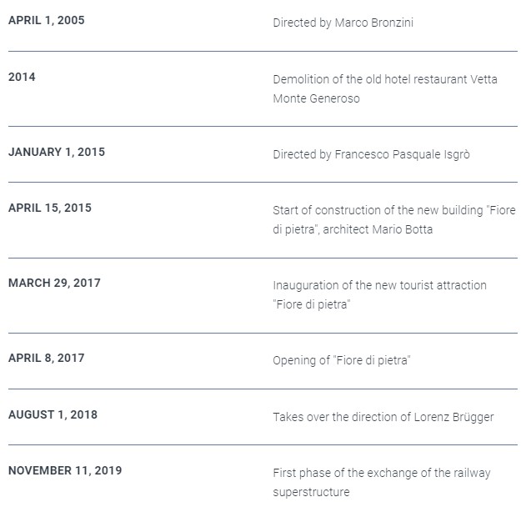Click the word superstructure in last entry

point(311,492)
